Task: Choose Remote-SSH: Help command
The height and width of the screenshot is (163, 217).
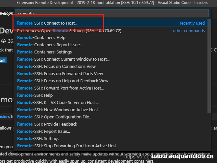Action: tap(110, 95)
